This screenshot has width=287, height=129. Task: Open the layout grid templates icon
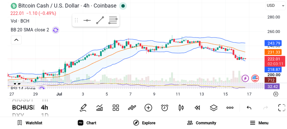coord(116,108)
